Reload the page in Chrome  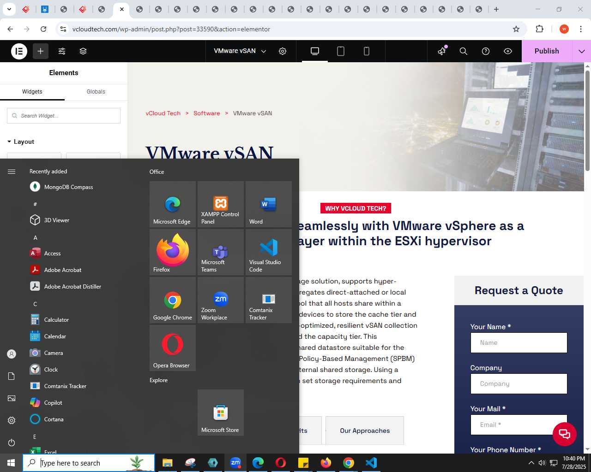[43, 29]
